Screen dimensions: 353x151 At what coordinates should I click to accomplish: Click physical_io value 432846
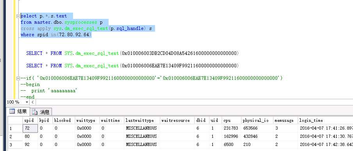[257, 136]
